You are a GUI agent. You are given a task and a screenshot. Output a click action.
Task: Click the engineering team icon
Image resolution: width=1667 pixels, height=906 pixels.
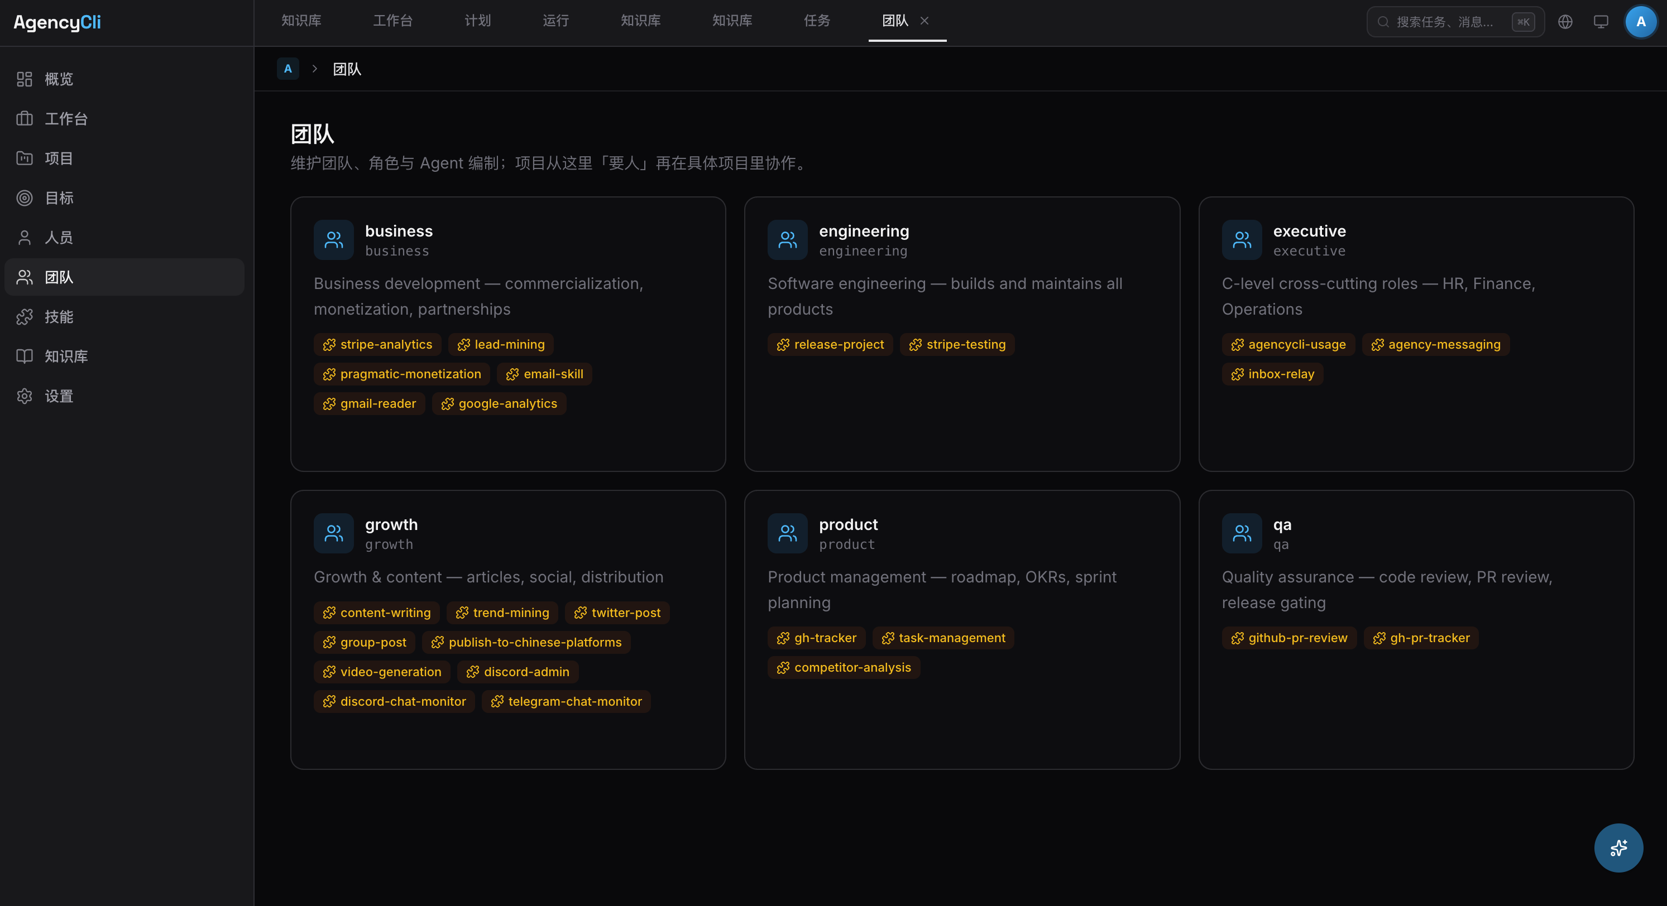tap(787, 240)
